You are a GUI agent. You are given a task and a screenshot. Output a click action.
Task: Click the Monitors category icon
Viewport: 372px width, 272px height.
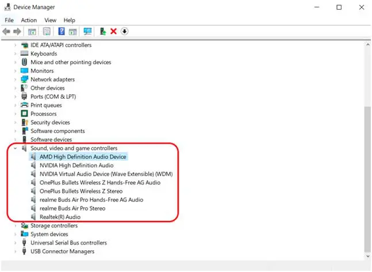(x=24, y=71)
